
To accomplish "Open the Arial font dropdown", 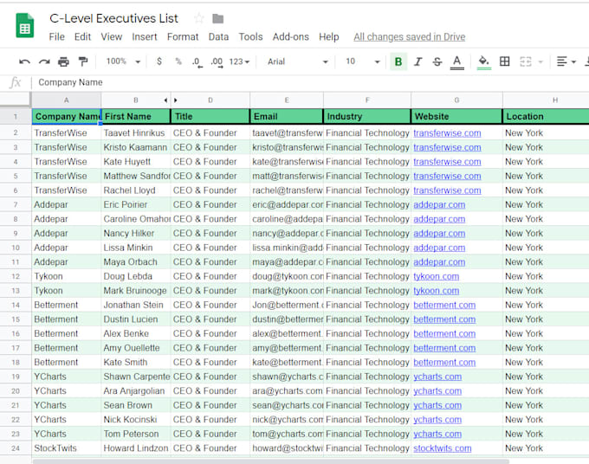I will [x=297, y=61].
